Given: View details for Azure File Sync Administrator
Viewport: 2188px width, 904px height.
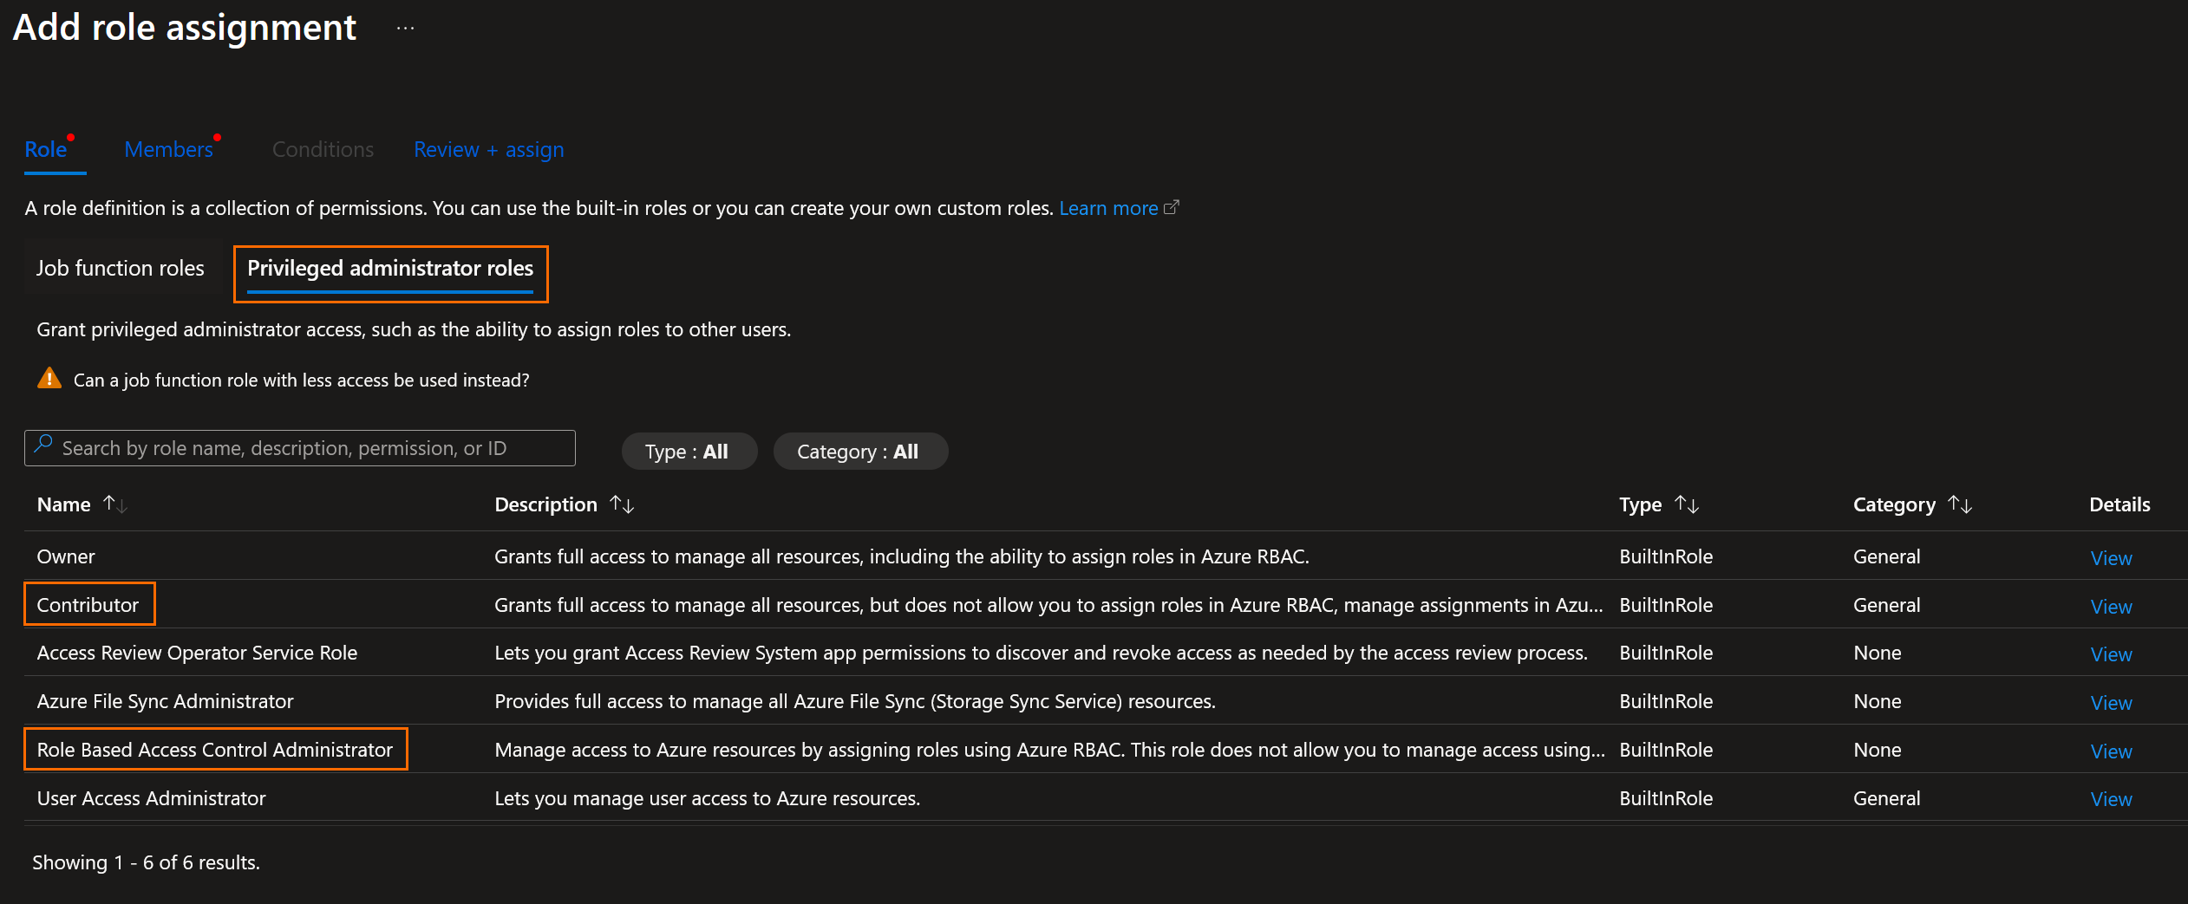Looking at the screenshot, I should (2111, 703).
